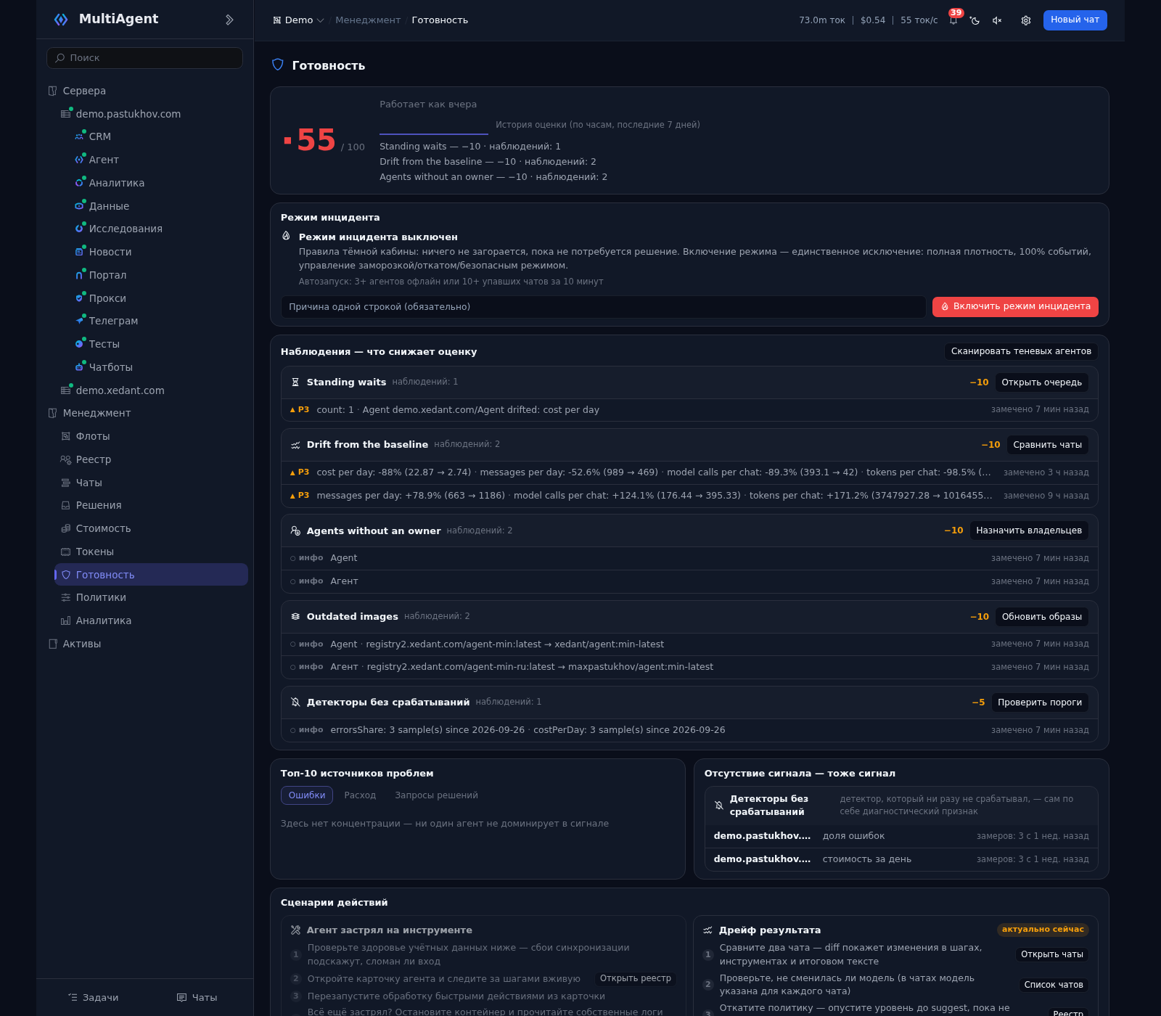Viewport: 1161px width, 1016px height.
Task: Click the Стоимость coins icon
Action: [x=66, y=528]
